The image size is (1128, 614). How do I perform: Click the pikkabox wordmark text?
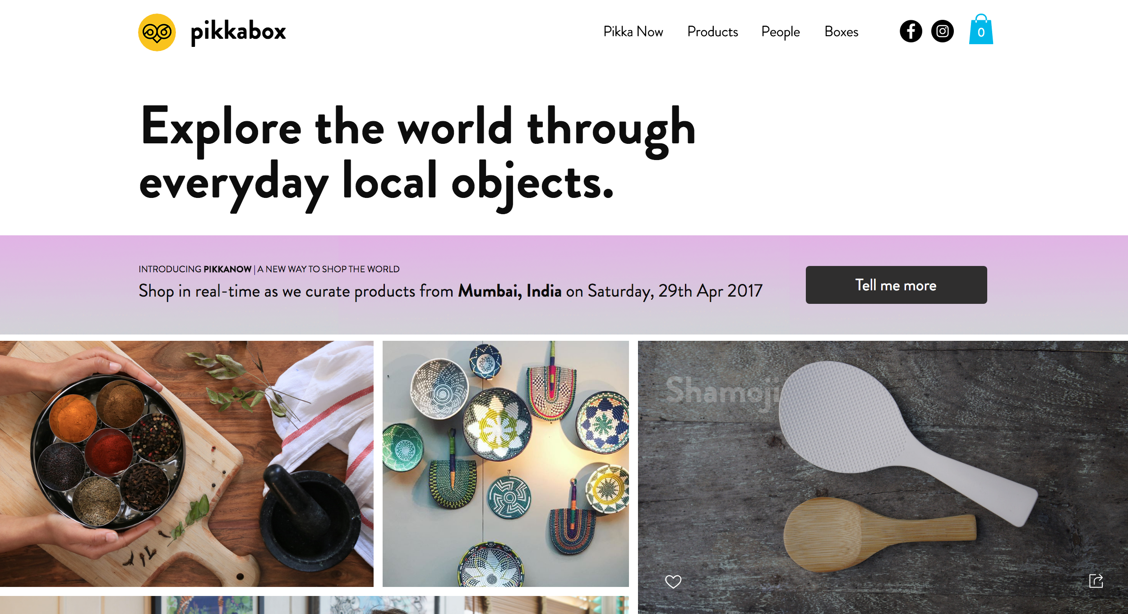pyautogui.click(x=238, y=32)
